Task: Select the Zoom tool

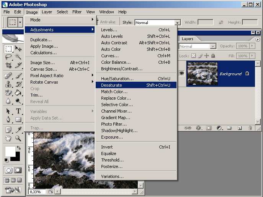Action: click(x=18, y=138)
